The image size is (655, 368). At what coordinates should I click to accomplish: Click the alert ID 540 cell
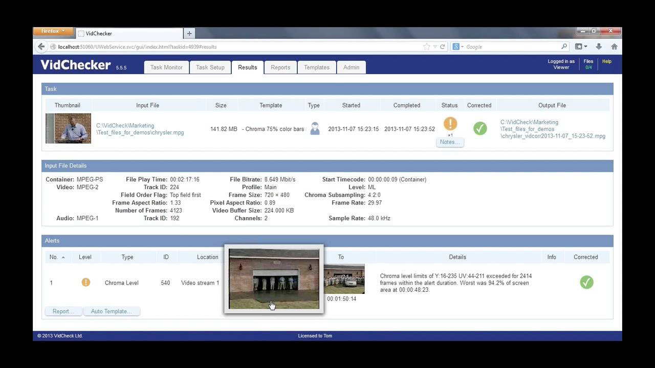(x=165, y=283)
